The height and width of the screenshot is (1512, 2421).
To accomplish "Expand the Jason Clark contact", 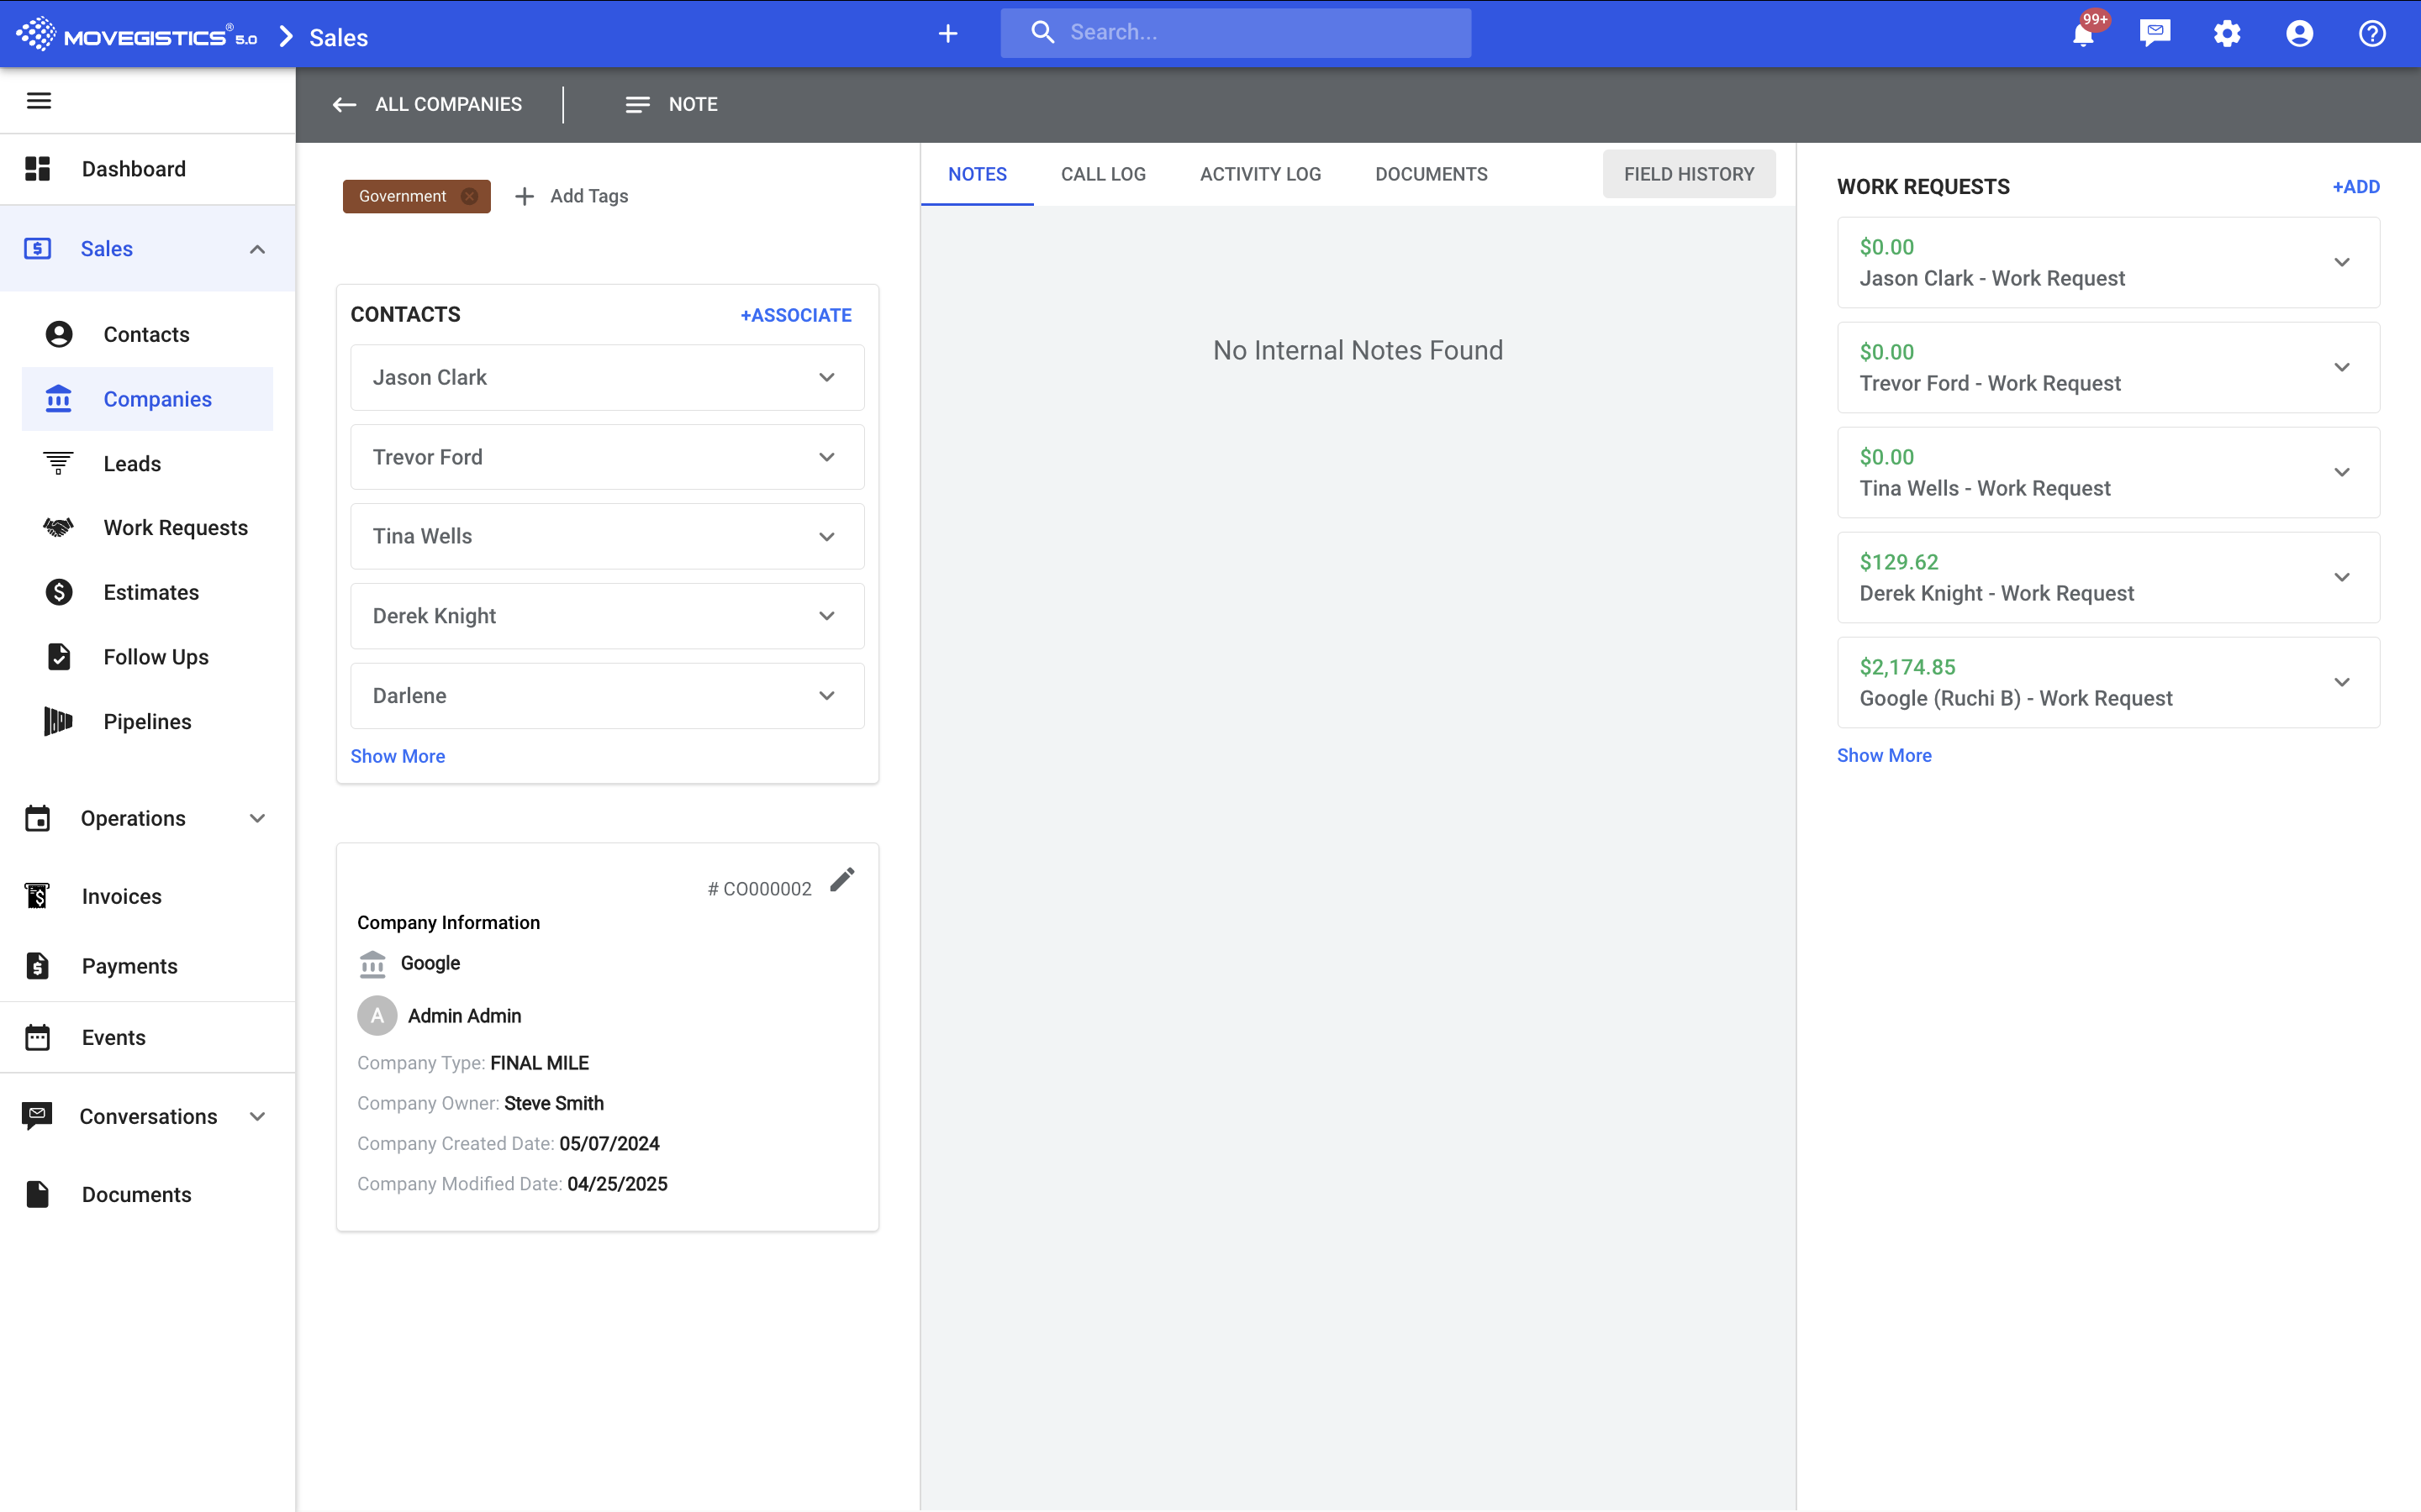I will point(607,377).
